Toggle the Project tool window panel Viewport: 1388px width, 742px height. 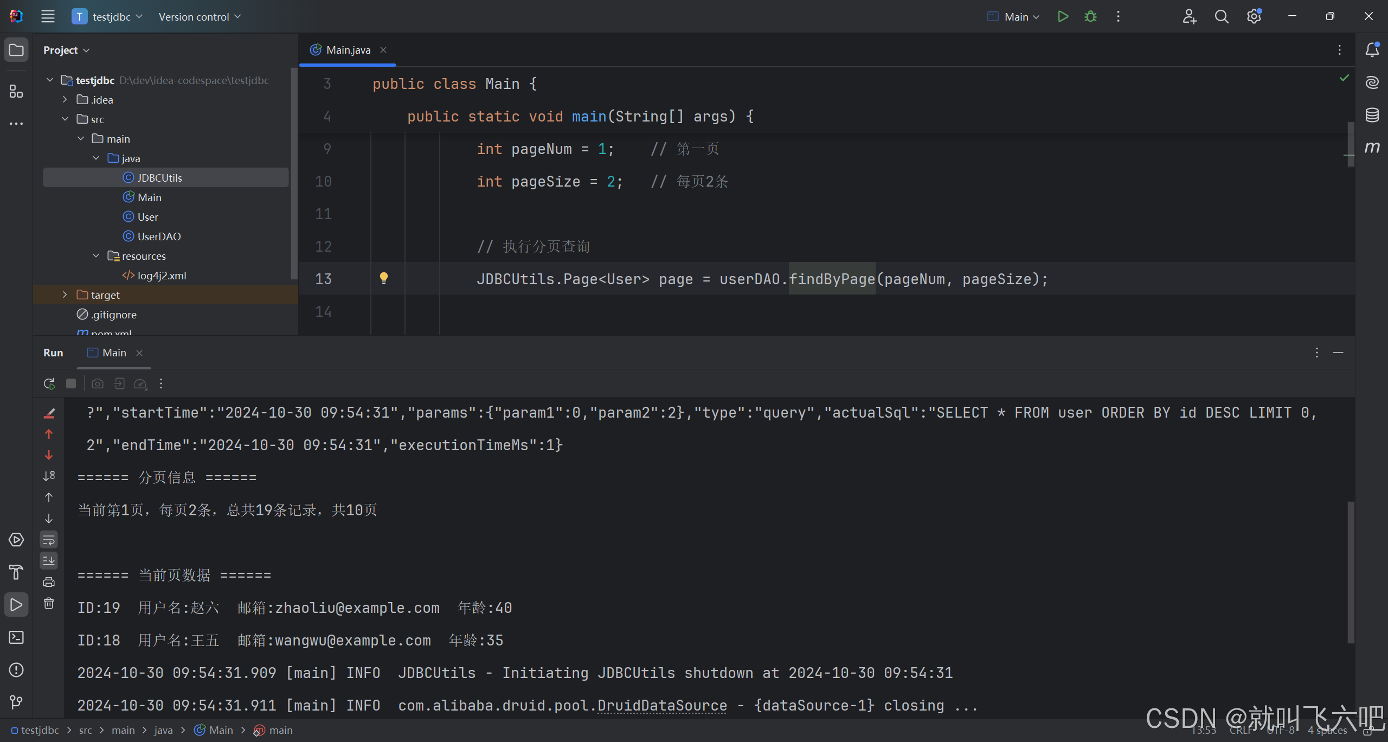tap(16, 49)
